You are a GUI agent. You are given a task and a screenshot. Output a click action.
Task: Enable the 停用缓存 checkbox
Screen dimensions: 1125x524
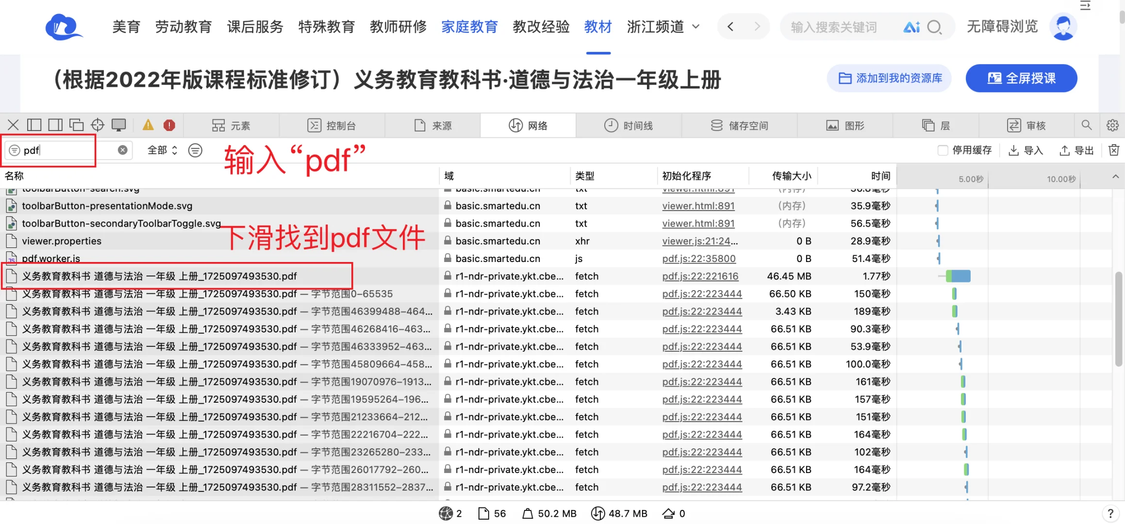943,150
